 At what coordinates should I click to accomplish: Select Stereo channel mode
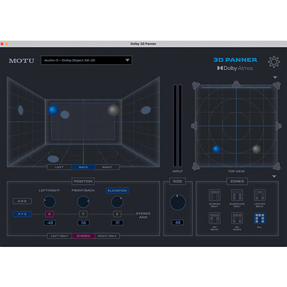(x=84, y=236)
